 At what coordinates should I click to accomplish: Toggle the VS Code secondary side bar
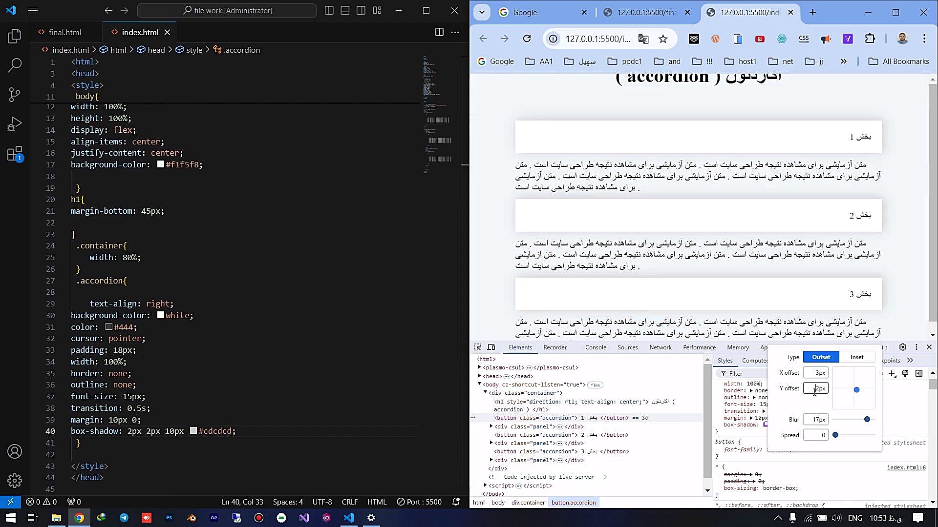361,10
